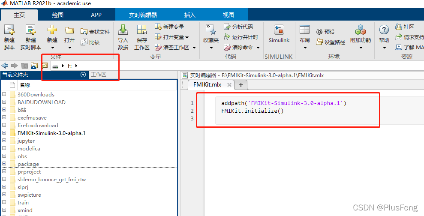Open the 清除命令 dropdown arrow

[258, 48]
